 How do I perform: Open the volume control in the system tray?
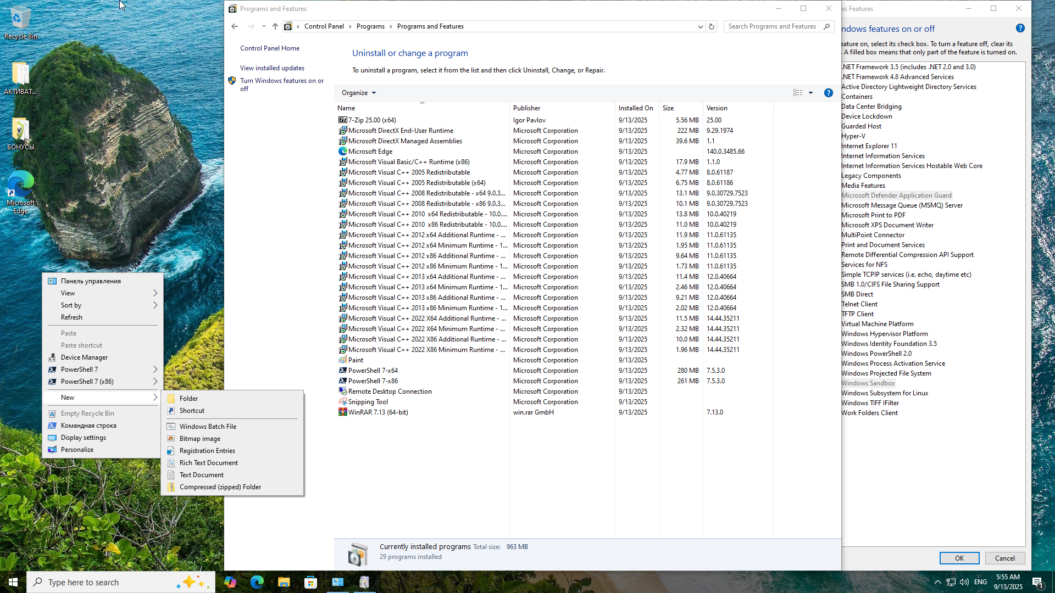click(x=964, y=582)
